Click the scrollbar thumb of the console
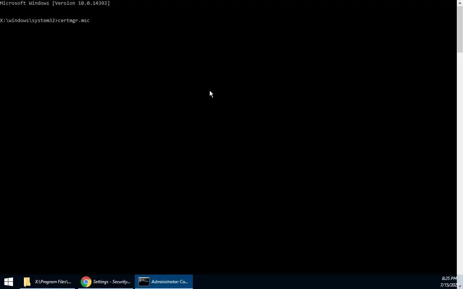 coord(460,29)
